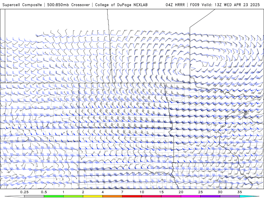Screen dimensions: 264x198
Task: Click the 2 label on the legend
Action: click(x=83, y=192)
